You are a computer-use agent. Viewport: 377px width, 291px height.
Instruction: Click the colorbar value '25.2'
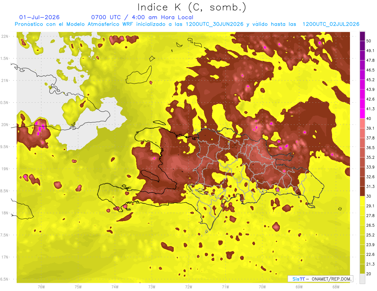370,235
